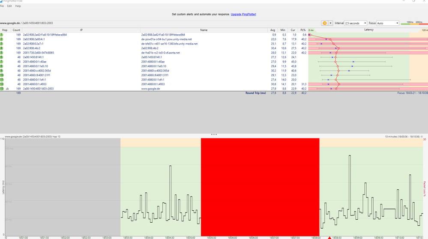Image resolution: width=428 pixels, height=239 pixels.
Task: Select IP 2001:4860::9:4001:31f1 in IP column
Action: tap(36, 75)
